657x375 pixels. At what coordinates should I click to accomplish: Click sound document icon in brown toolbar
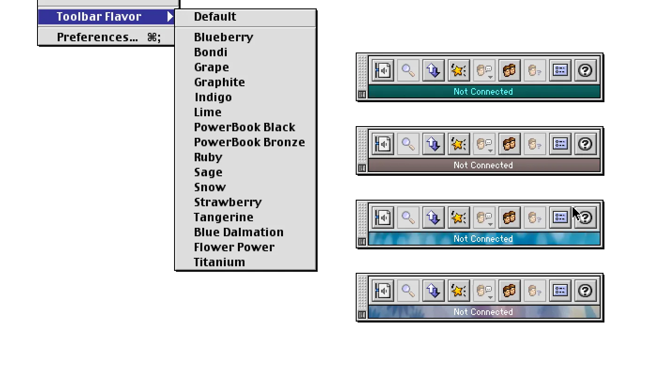tap(383, 144)
